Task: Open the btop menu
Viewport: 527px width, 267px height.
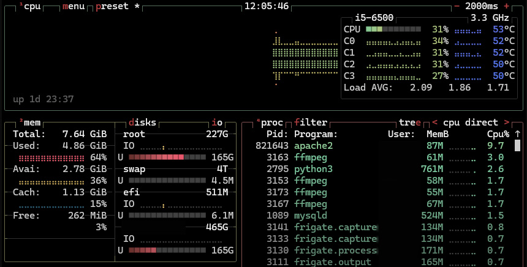Action: 74,6
